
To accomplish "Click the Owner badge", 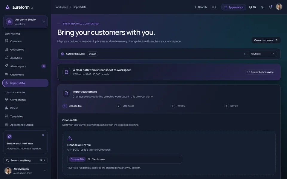I will pos(92,54).
